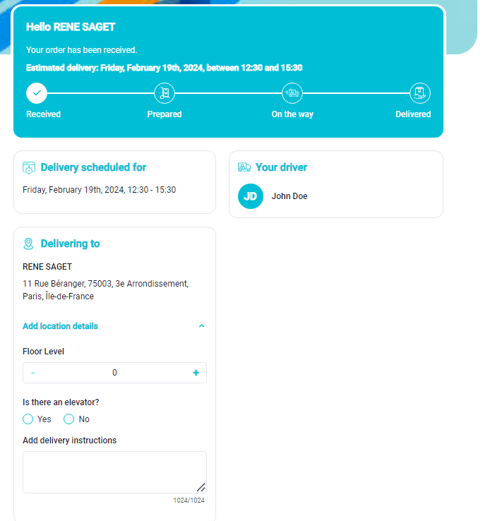This screenshot has width=483, height=521.
Task: Click the Prepared trolley step icon
Action: [165, 93]
